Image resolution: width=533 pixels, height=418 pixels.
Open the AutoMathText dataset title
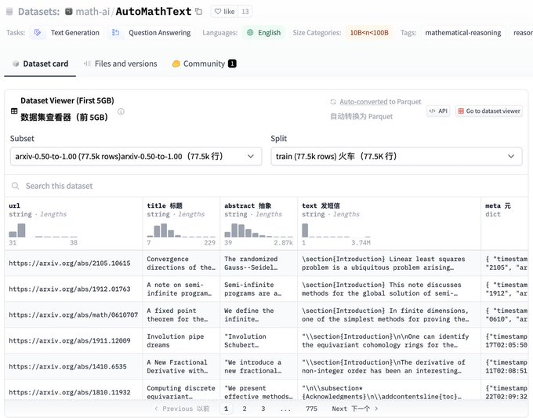pyautogui.click(x=154, y=12)
